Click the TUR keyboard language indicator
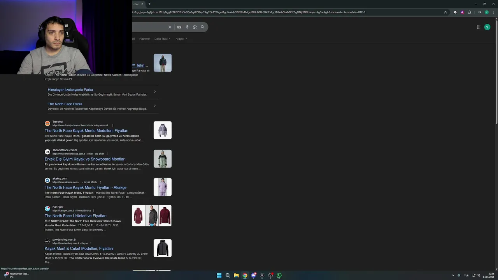The height and width of the screenshot is (280, 498). coord(466,275)
